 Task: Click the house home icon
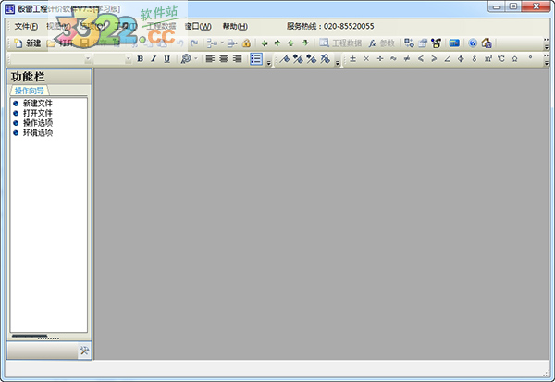pos(487,43)
